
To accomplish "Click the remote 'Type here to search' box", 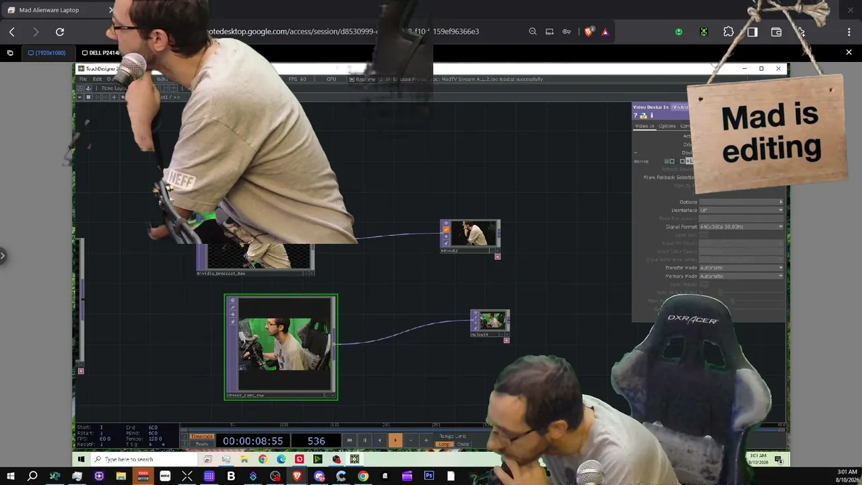I will click(143, 459).
